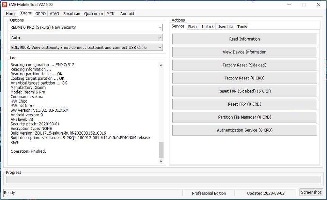Click the 'Manufactory: Xiaomi' log line

coord(28,88)
